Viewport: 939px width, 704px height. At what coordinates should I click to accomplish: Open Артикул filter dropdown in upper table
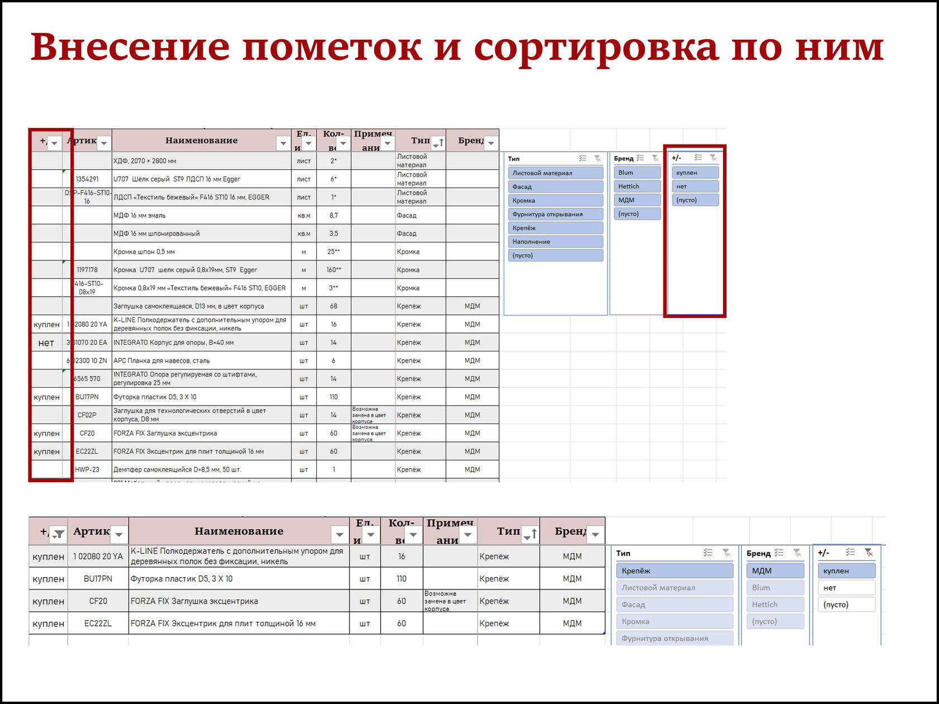tap(104, 143)
